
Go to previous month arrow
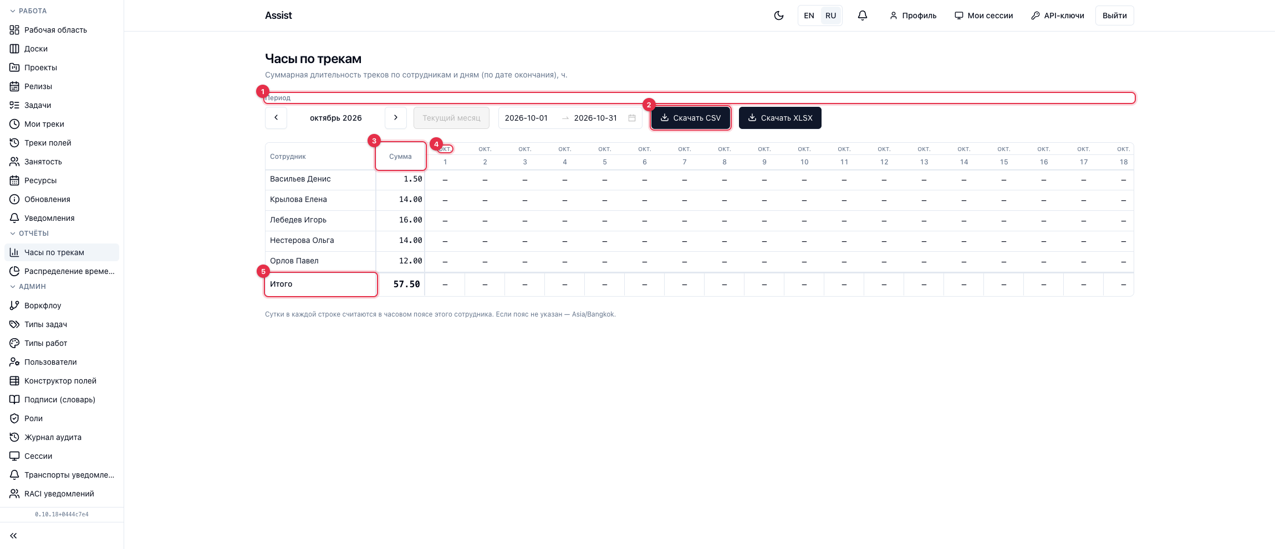[276, 118]
